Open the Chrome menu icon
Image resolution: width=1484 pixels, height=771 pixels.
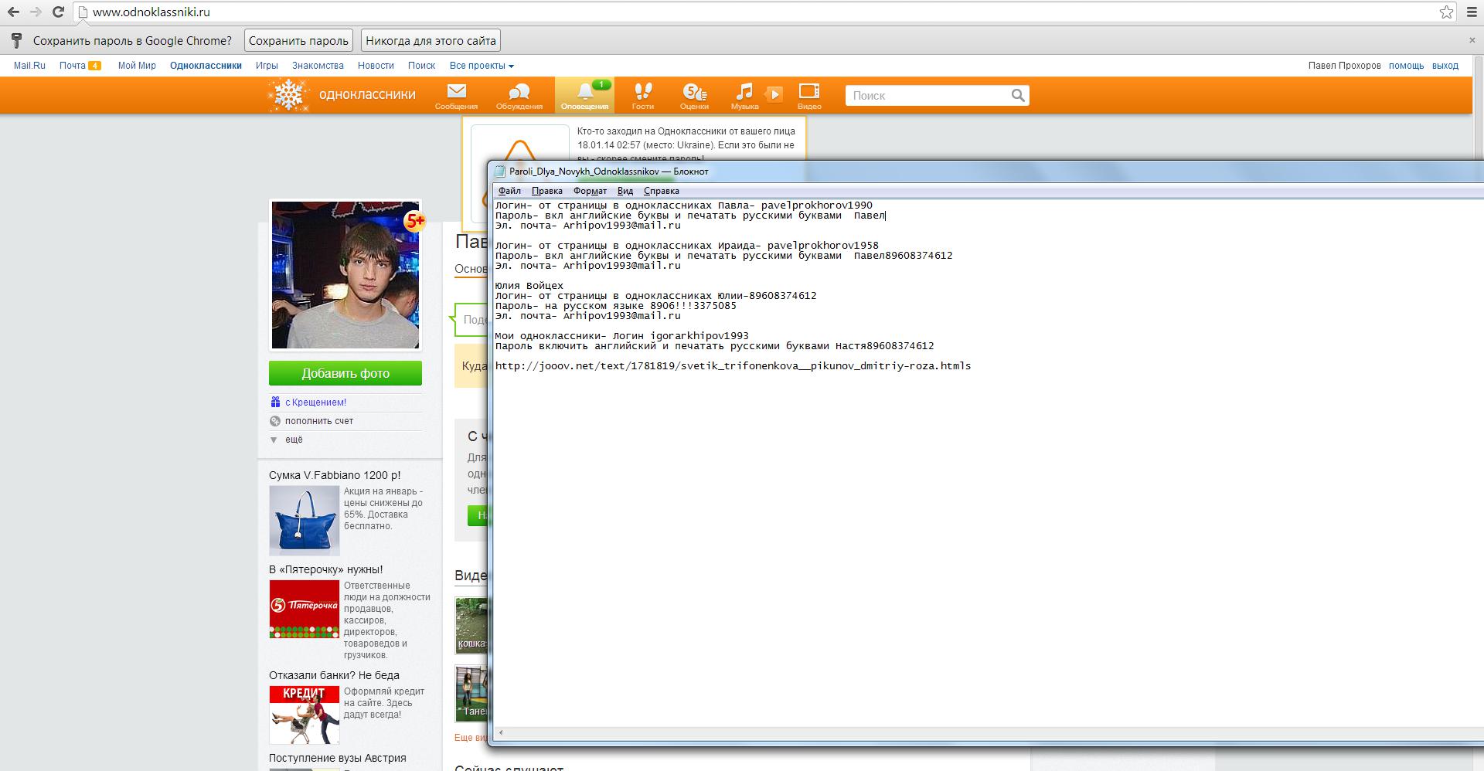coord(1472,12)
